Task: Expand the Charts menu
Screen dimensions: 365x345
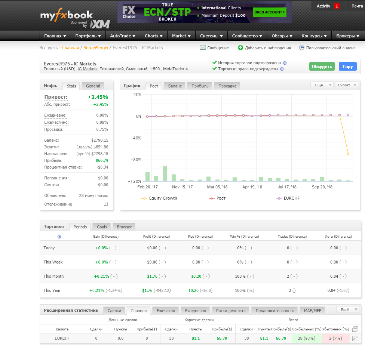Action: [x=154, y=36]
